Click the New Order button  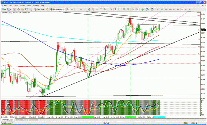(x=40, y=9)
